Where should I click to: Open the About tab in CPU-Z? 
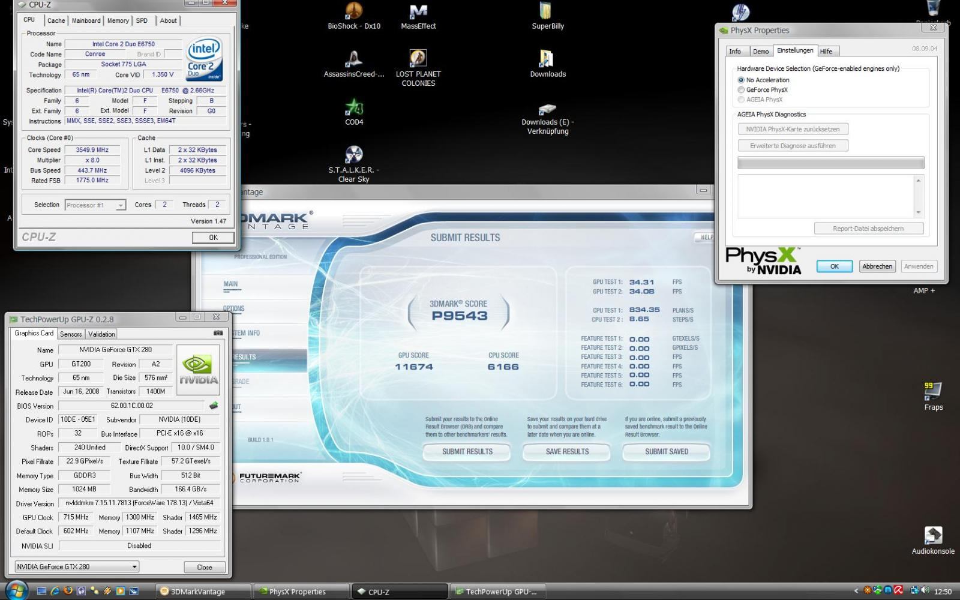point(168,20)
